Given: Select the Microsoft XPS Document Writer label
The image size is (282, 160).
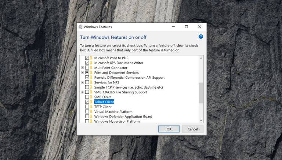Looking at the screenshot, I should (119, 63).
